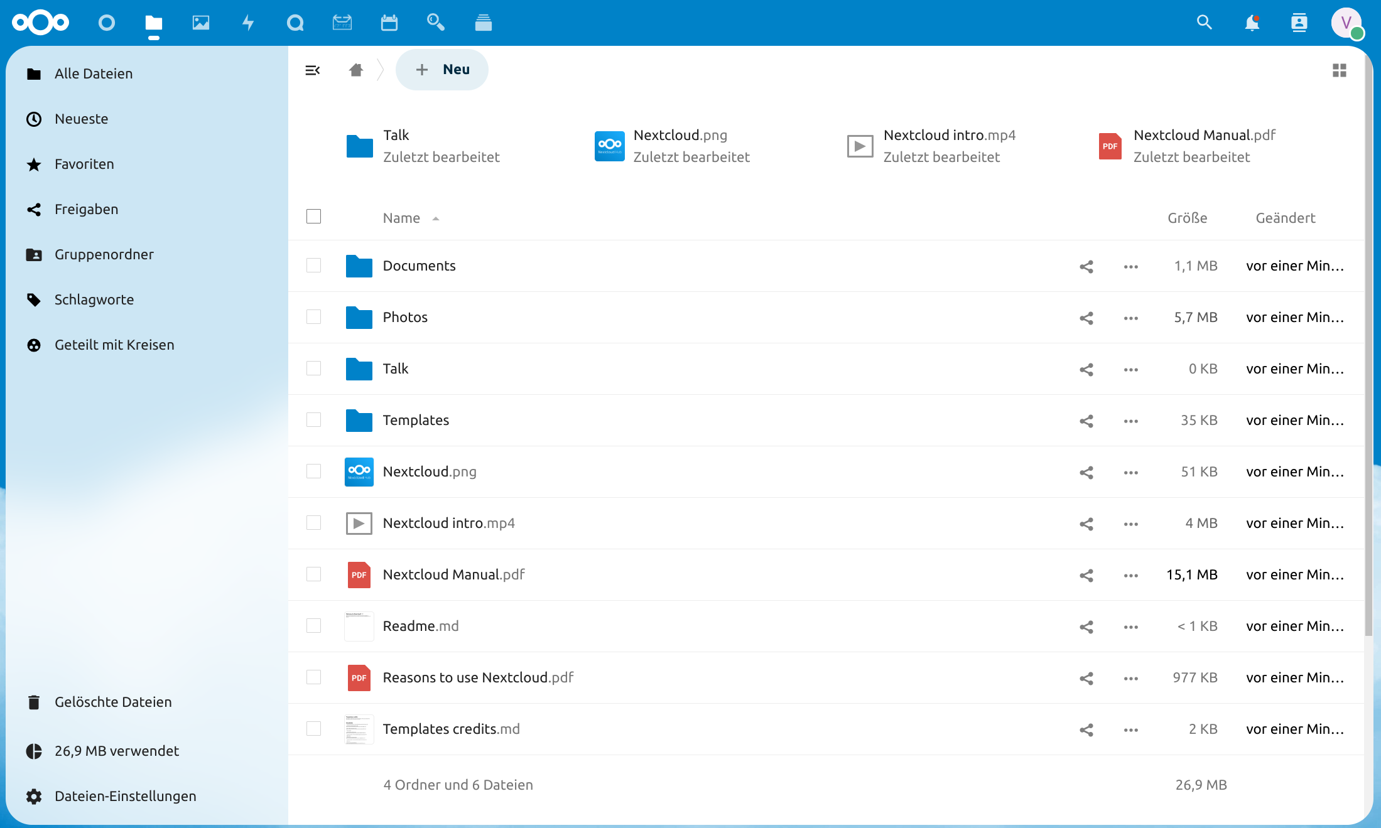Open the Calendar app from the top bar

pos(389,23)
